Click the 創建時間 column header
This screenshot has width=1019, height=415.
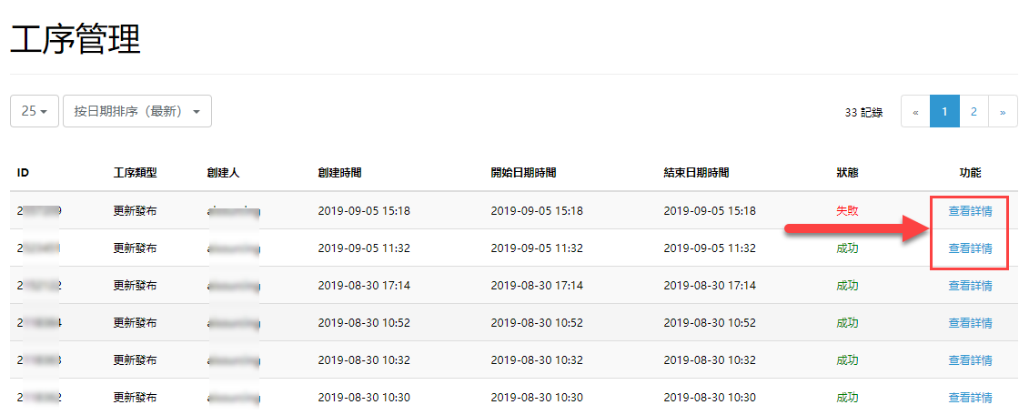click(x=340, y=173)
